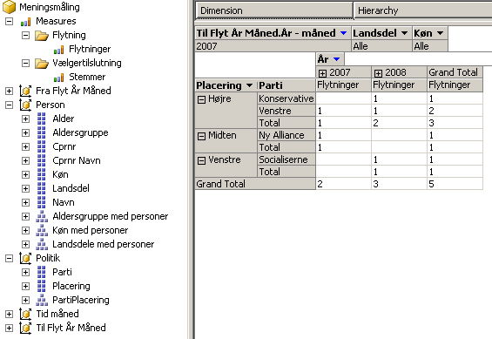Expand the Fra Flyt År Måned node
The image size is (492, 339).
pyautogui.click(x=9, y=91)
